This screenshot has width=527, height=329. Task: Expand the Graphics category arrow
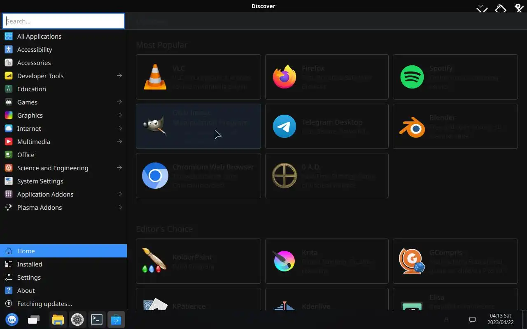(x=119, y=115)
